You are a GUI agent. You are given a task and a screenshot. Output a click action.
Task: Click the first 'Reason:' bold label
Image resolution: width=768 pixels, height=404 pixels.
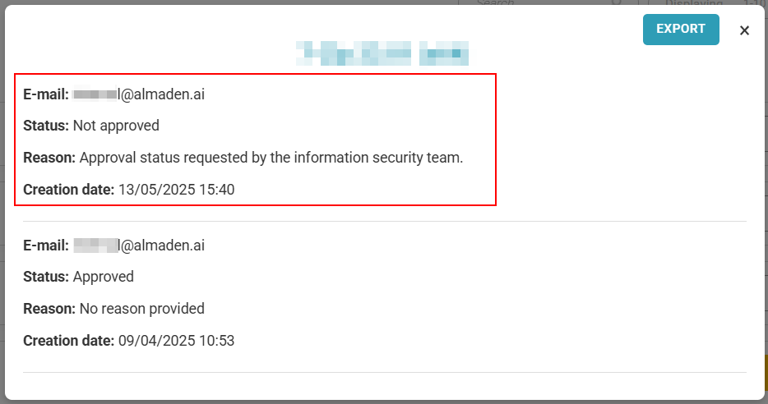49,158
